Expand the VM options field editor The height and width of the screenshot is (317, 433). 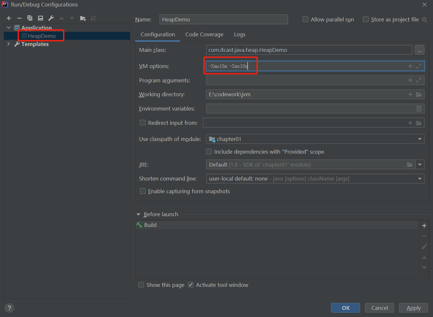419,66
